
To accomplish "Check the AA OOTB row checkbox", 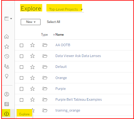I will pos(21,45).
